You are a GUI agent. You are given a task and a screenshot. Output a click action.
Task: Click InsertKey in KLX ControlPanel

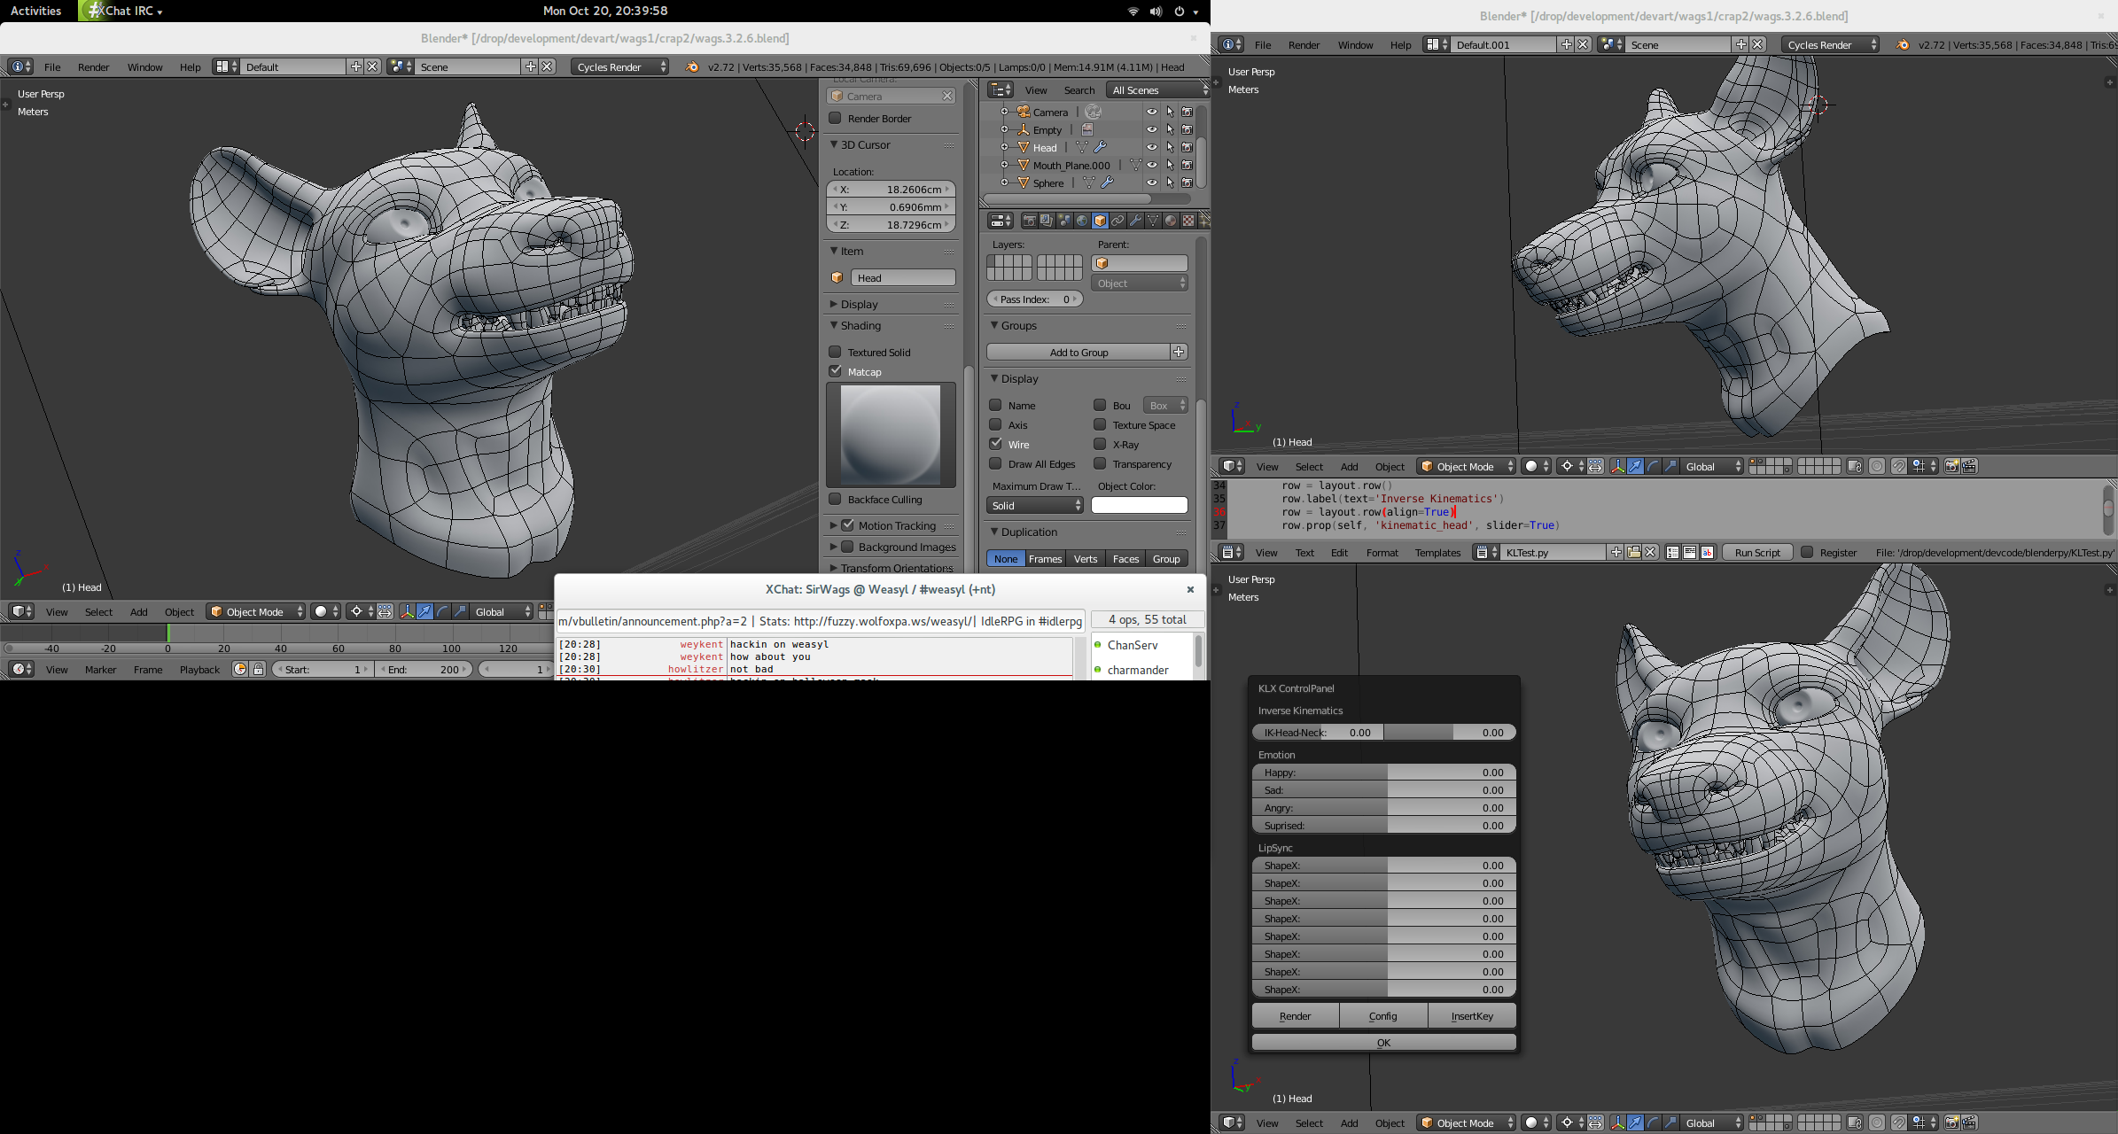[x=1471, y=1016]
